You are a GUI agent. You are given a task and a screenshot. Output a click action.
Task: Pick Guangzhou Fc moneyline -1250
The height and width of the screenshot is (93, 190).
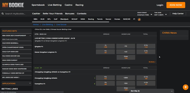click(x=126, y=83)
